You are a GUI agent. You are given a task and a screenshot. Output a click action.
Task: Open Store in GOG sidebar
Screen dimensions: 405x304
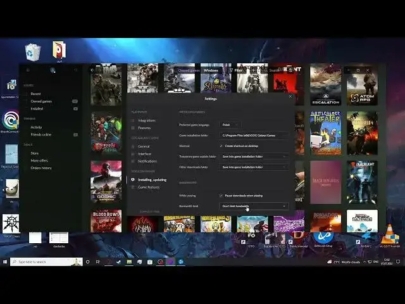click(35, 153)
